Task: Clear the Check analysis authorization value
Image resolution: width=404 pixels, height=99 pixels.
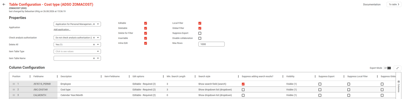Action: tap(94, 38)
